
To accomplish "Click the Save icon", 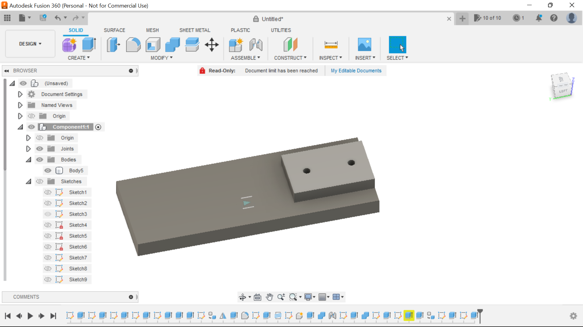I will tap(43, 18).
